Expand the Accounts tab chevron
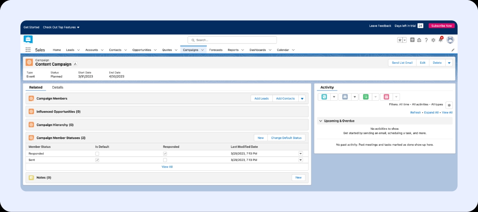 point(102,50)
